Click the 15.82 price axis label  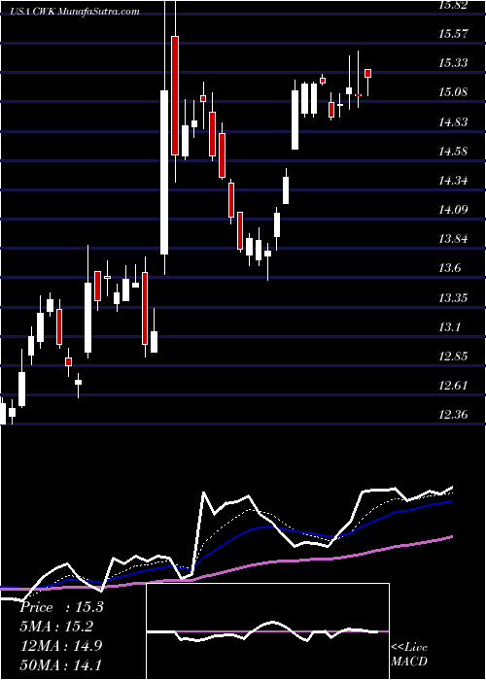[453, 5]
